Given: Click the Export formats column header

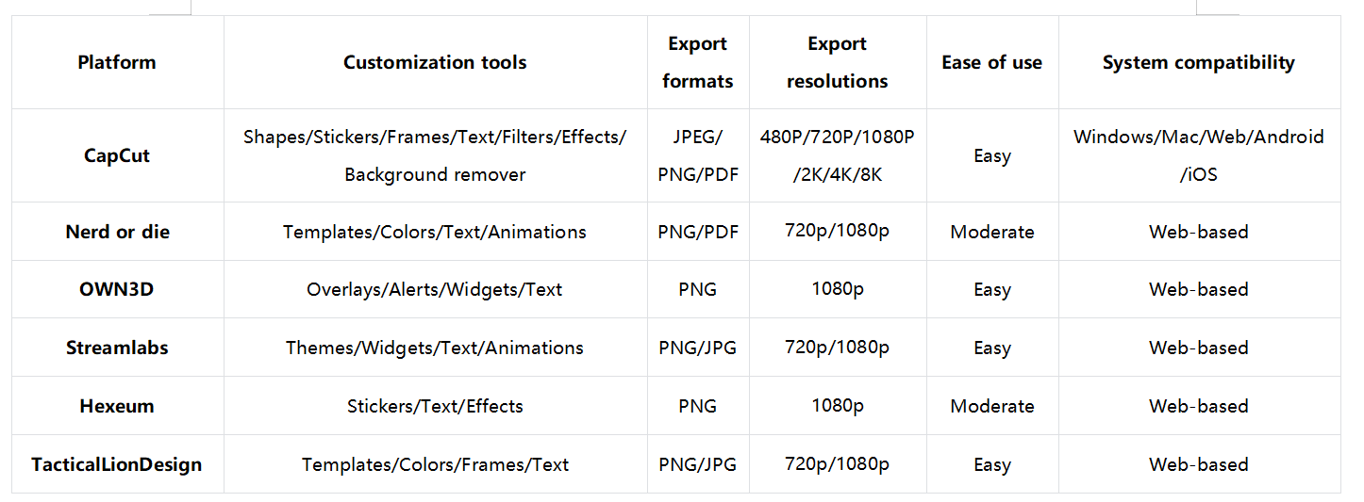Looking at the screenshot, I should (698, 62).
